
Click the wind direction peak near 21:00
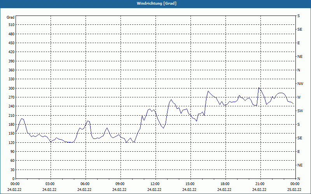click(259, 88)
